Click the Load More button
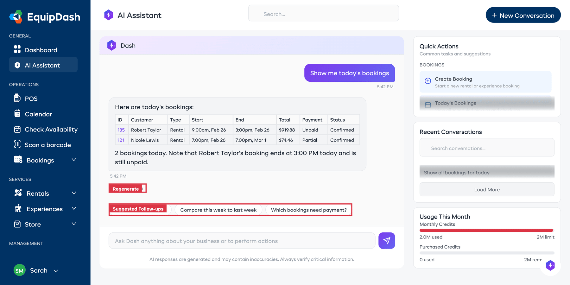570x285 pixels. tap(487, 189)
